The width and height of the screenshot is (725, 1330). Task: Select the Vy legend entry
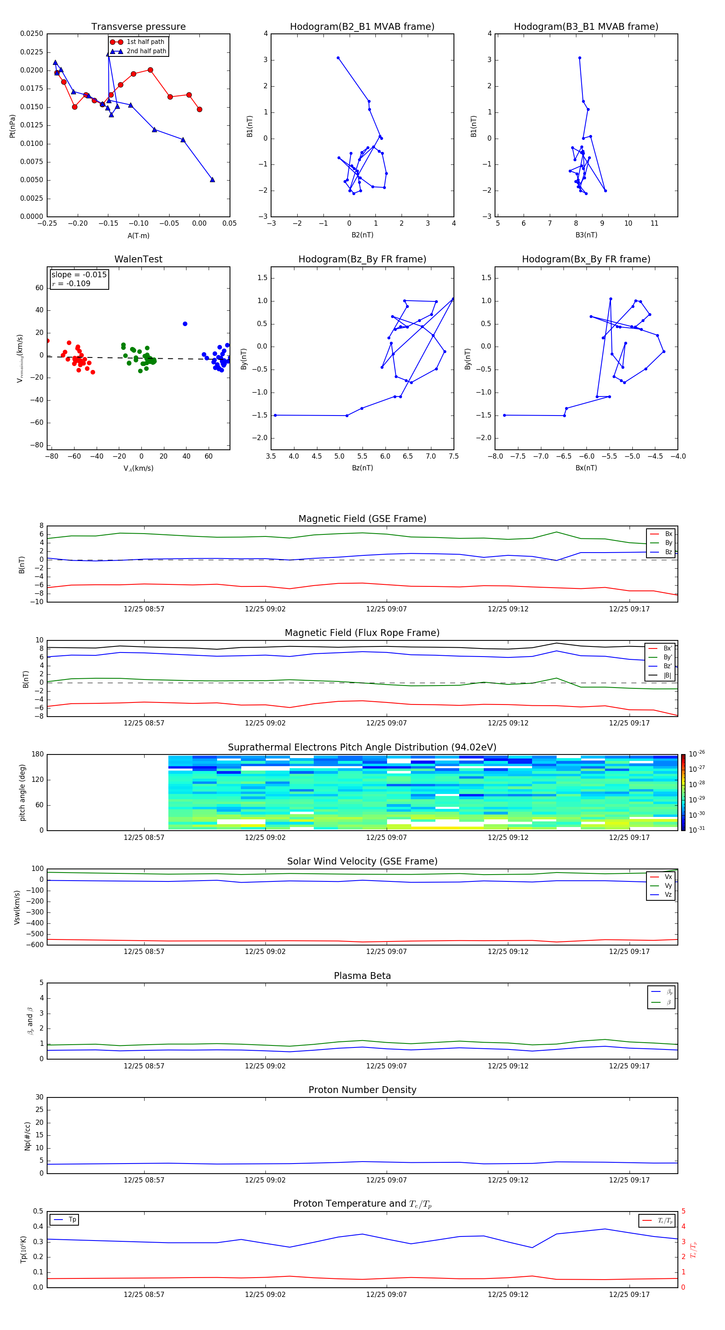point(661,885)
